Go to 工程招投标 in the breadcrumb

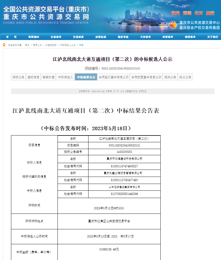(x=51, y=45)
